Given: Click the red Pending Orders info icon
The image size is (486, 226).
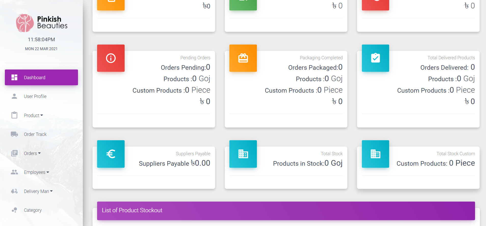Looking at the screenshot, I should coord(111,58).
